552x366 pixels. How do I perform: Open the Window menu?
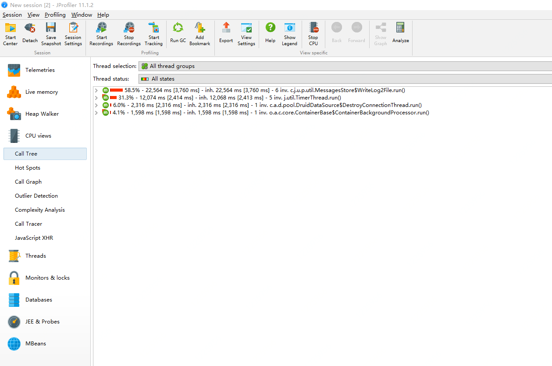[x=82, y=14]
